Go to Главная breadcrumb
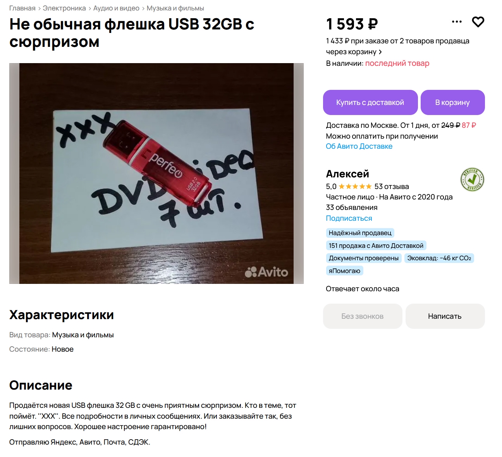Screen dimensions: 502x457 [22, 8]
